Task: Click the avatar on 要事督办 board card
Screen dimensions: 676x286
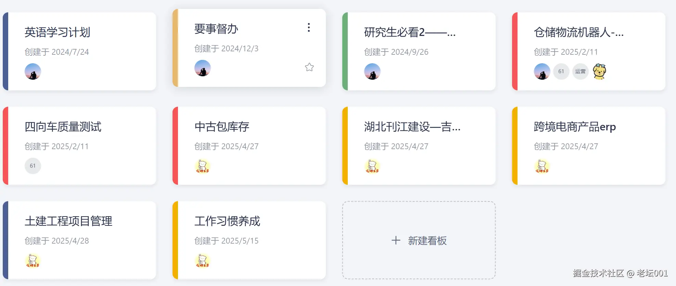Action: click(x=202, y=68)
